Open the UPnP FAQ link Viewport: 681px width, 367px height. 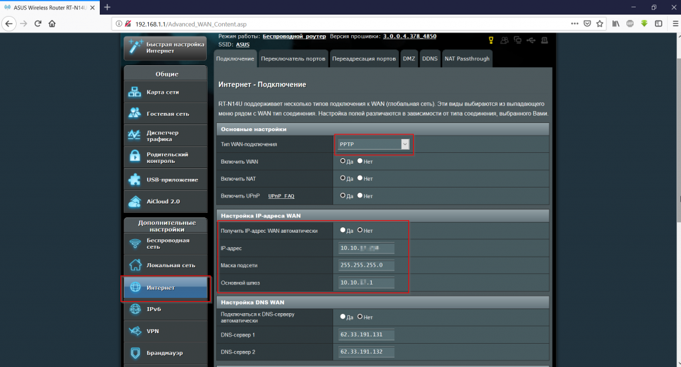point(281,196)
